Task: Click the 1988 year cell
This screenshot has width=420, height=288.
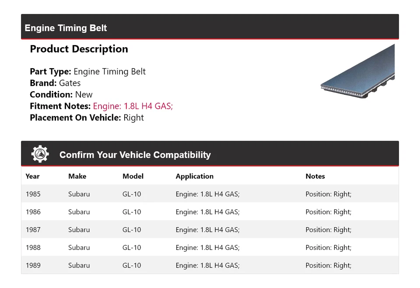Action: [x=33, y=247]
